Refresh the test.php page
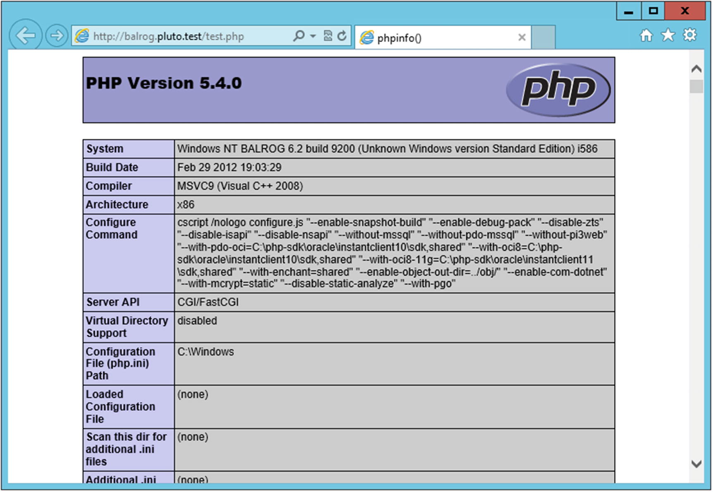 tap(342, 36)
